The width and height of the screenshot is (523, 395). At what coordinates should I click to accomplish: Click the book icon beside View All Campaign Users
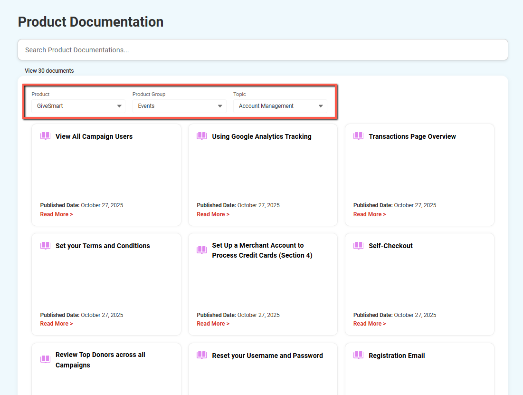point(45,136)
